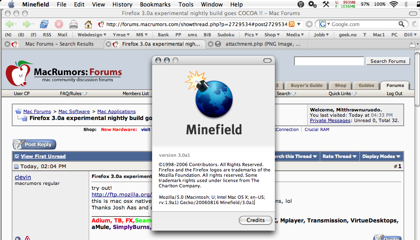Viewport: 420px width, 240px height.
Task: Click the toolbar toggle pill in About Minefield window
Action: click(267, 60)
